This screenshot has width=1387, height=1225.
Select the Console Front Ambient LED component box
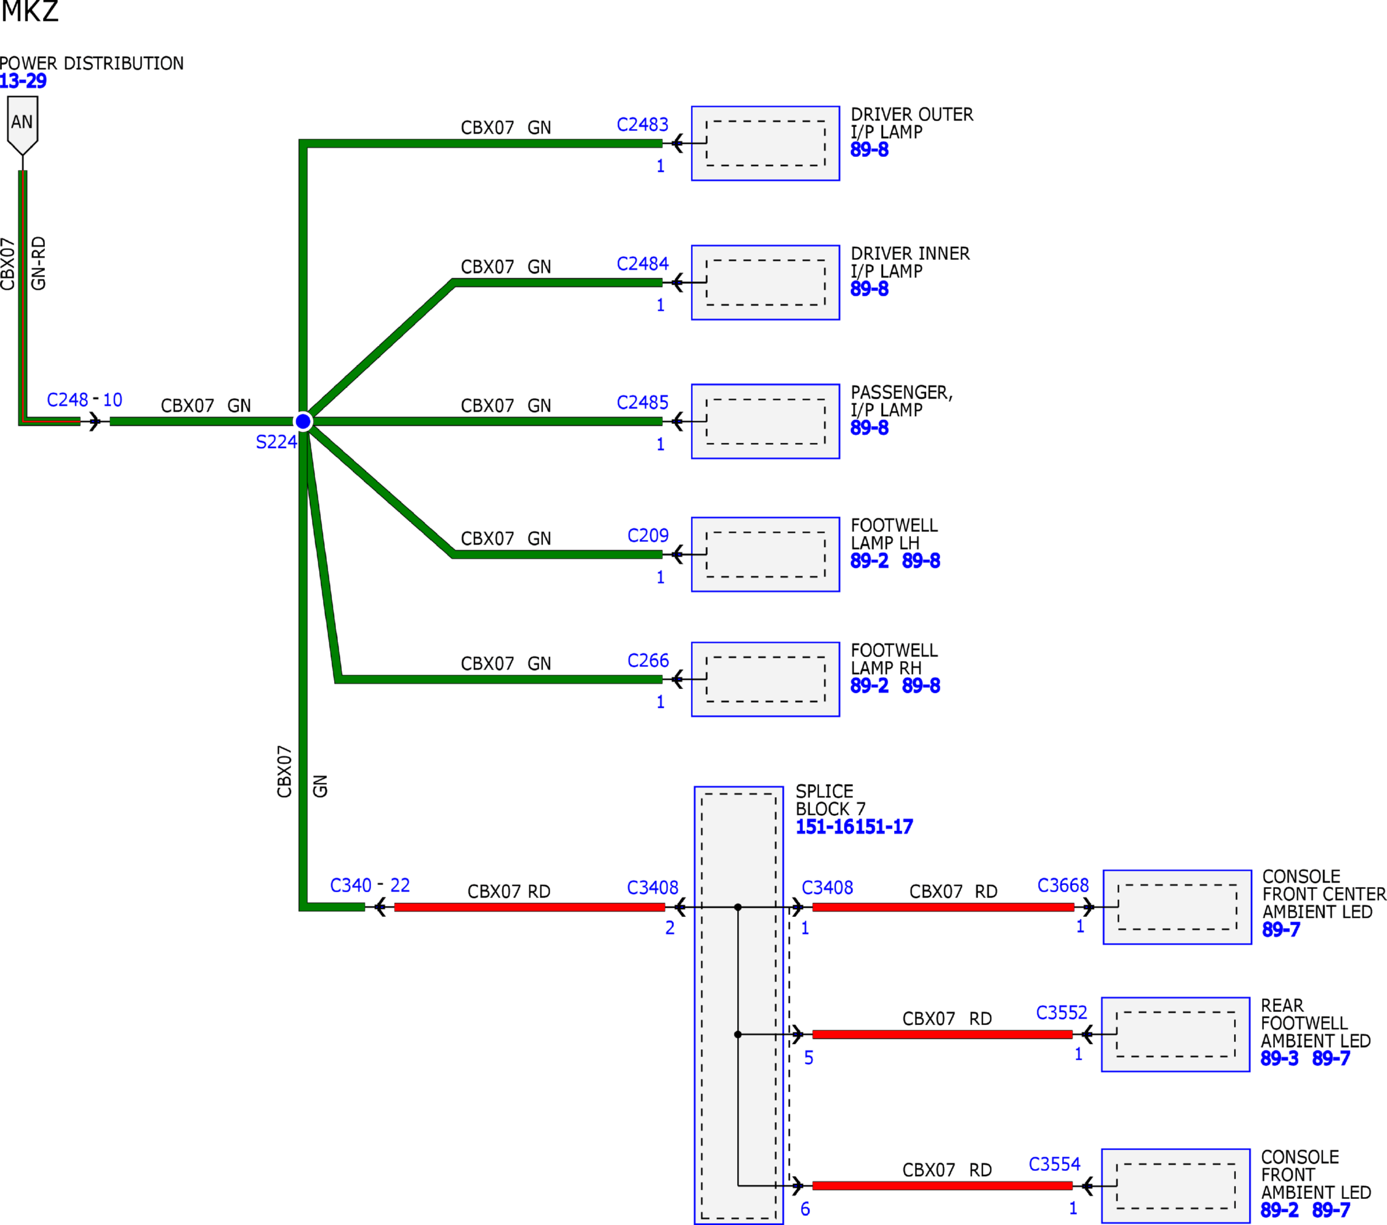tap(1176, 1186)
